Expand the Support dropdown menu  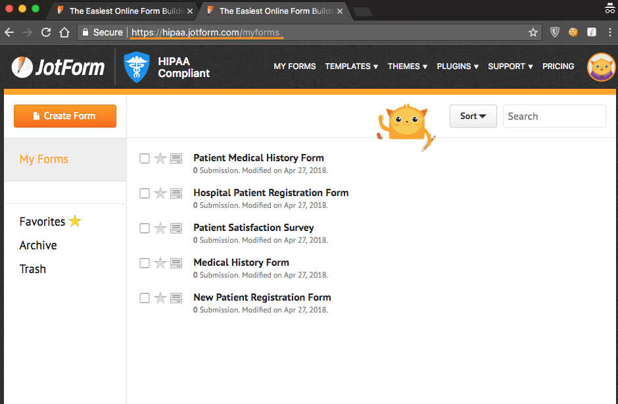pos(510,66)
